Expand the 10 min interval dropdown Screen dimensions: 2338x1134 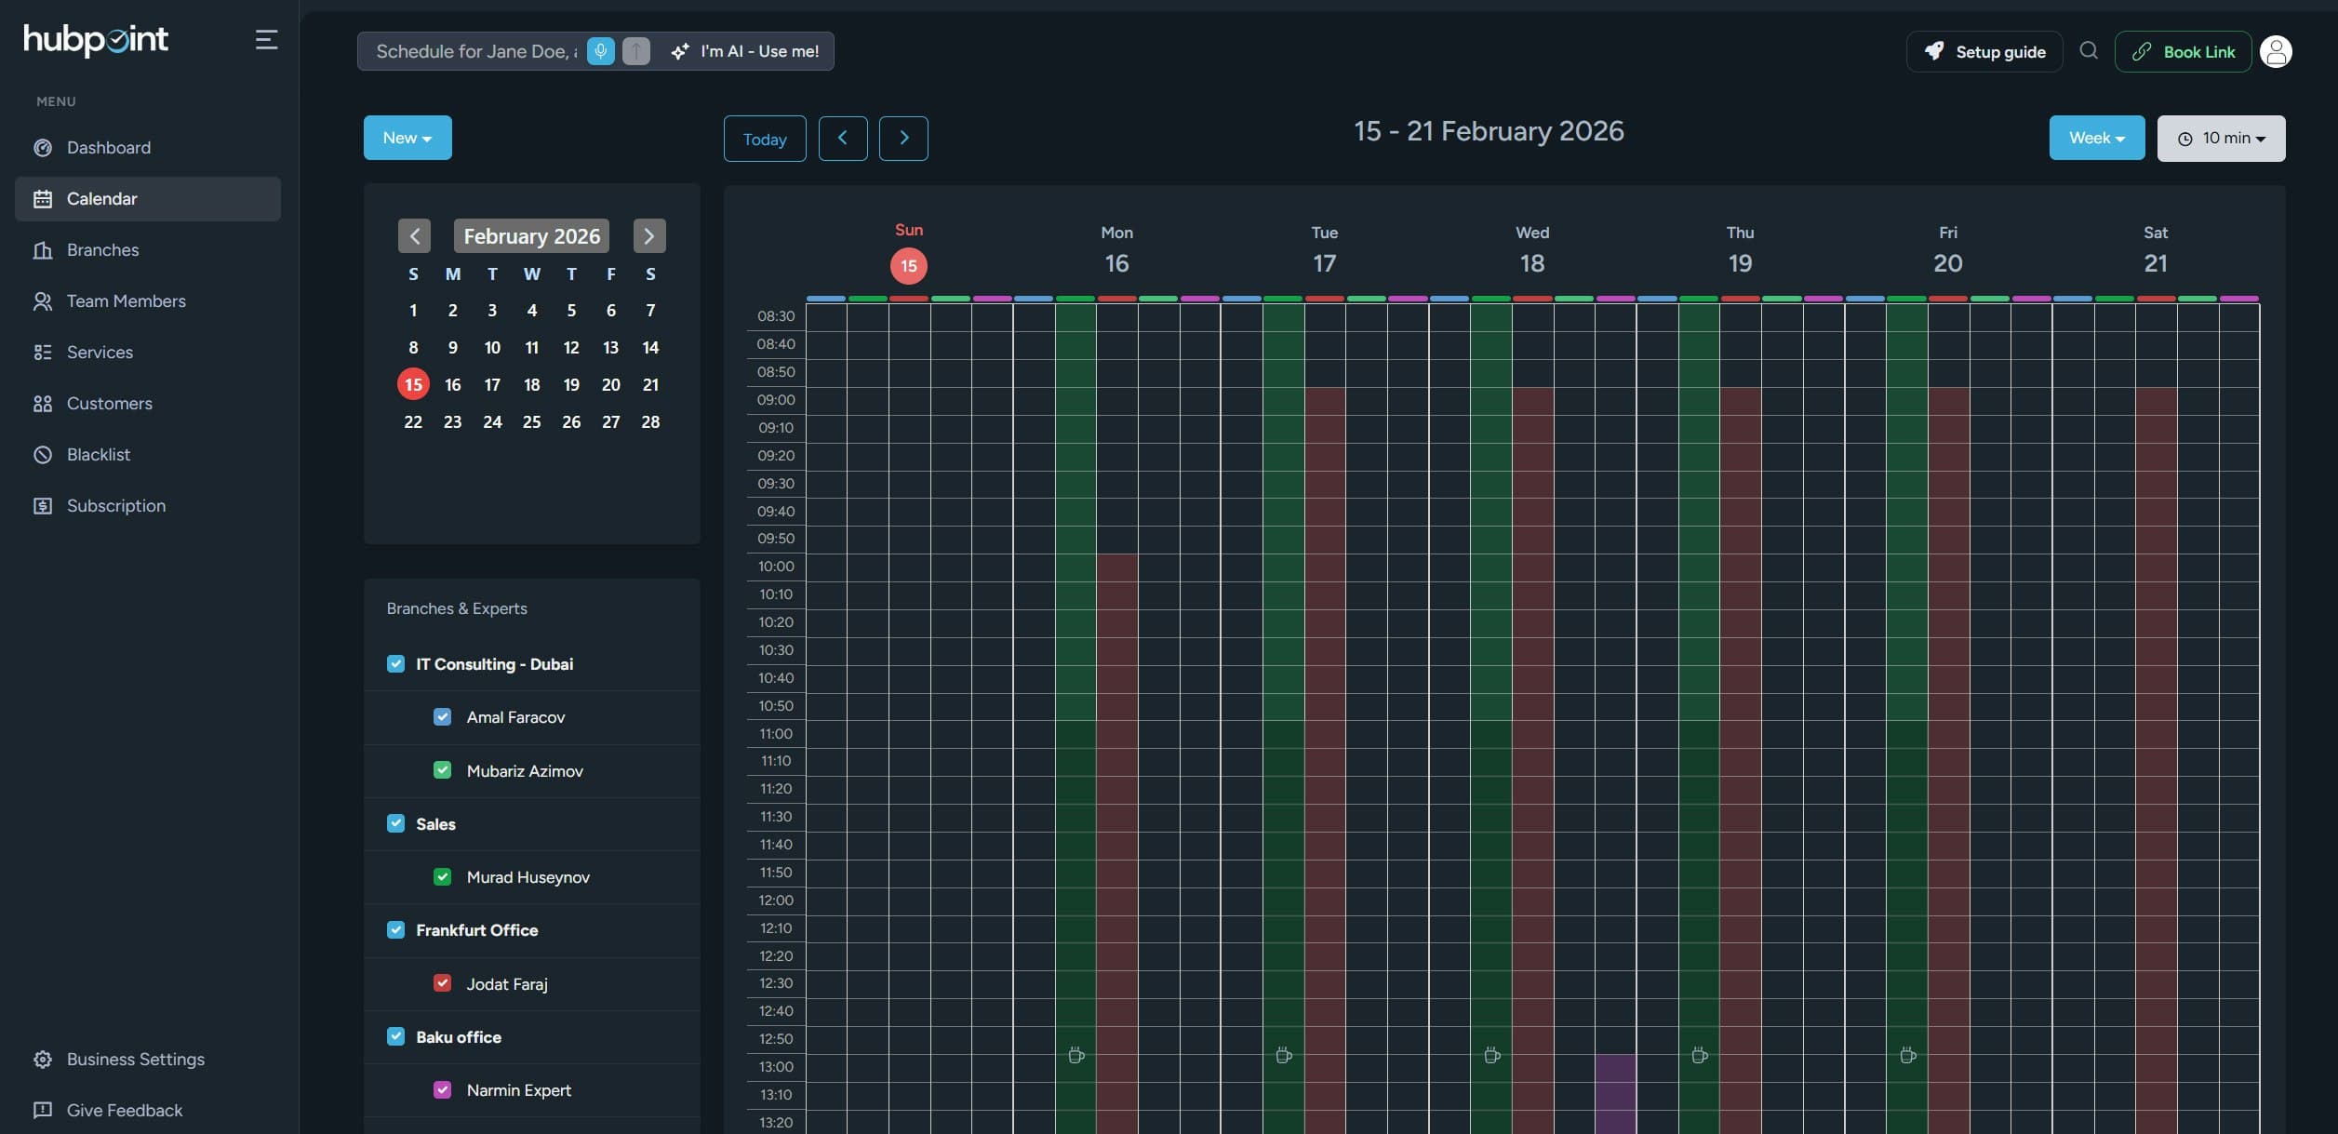2221,138
